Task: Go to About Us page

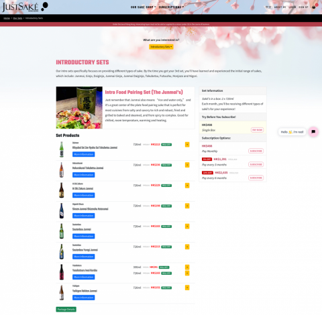Action: point(280,7)
